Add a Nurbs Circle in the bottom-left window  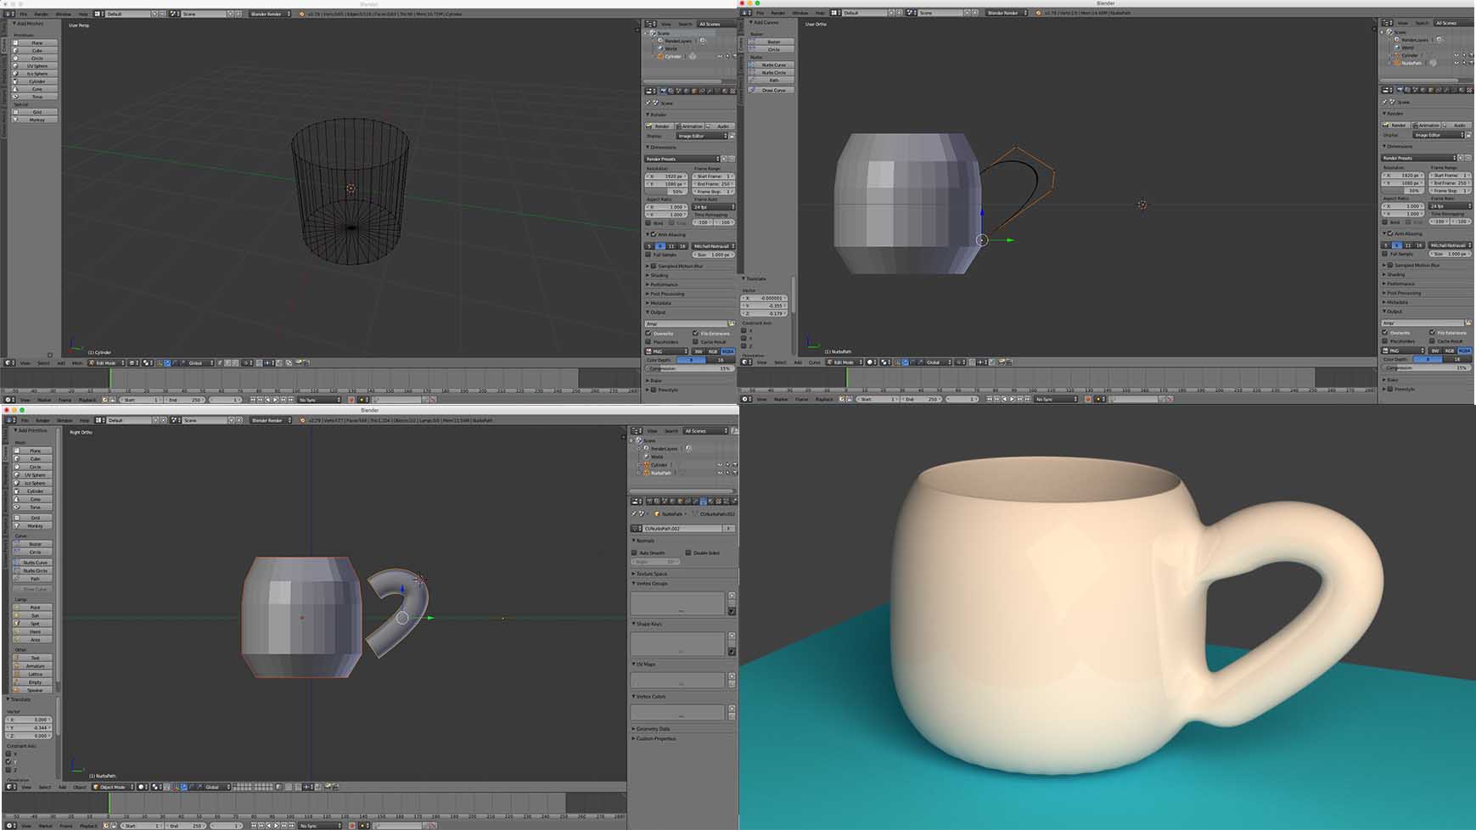click(34, 570)
